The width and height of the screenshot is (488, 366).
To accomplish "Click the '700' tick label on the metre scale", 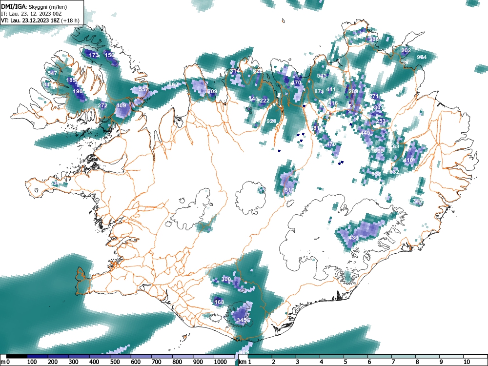I will click(x=156, y=362).
